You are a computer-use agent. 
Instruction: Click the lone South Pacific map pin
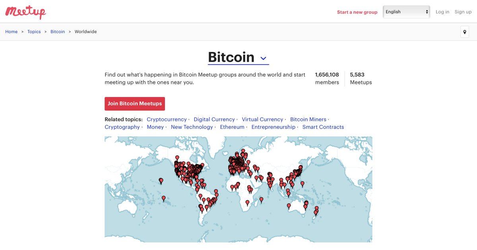(163, 198)
